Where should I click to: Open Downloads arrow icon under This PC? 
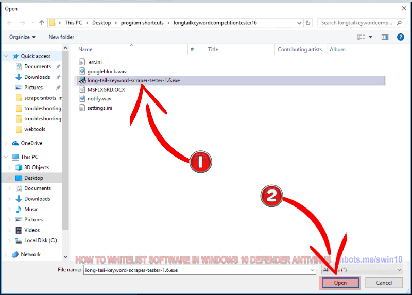[x=19, y=199]
